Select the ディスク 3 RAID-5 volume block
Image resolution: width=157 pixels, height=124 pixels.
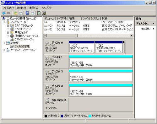[x=101, y=90]
